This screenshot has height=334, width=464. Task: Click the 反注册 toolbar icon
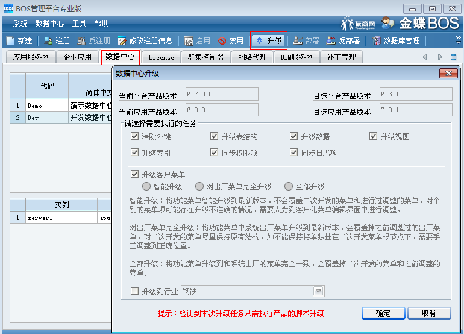[81, 41]
